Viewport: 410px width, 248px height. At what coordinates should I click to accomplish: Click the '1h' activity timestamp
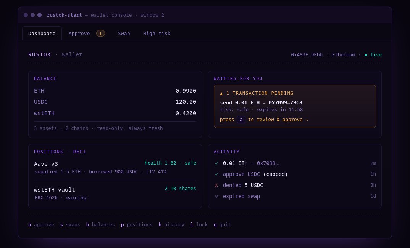pyautogui.click(x=373, y=174)
